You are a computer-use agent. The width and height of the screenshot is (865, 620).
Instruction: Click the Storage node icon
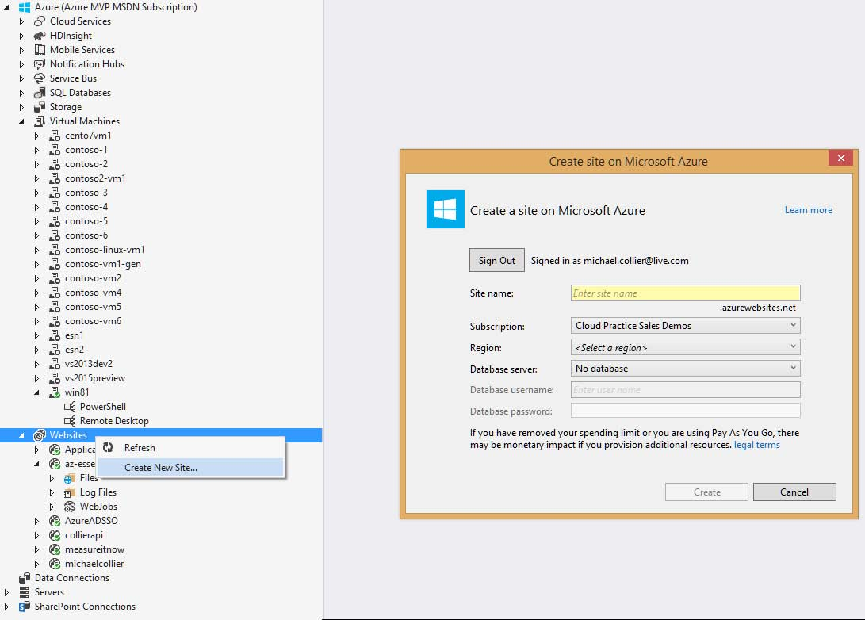(40, 107)
